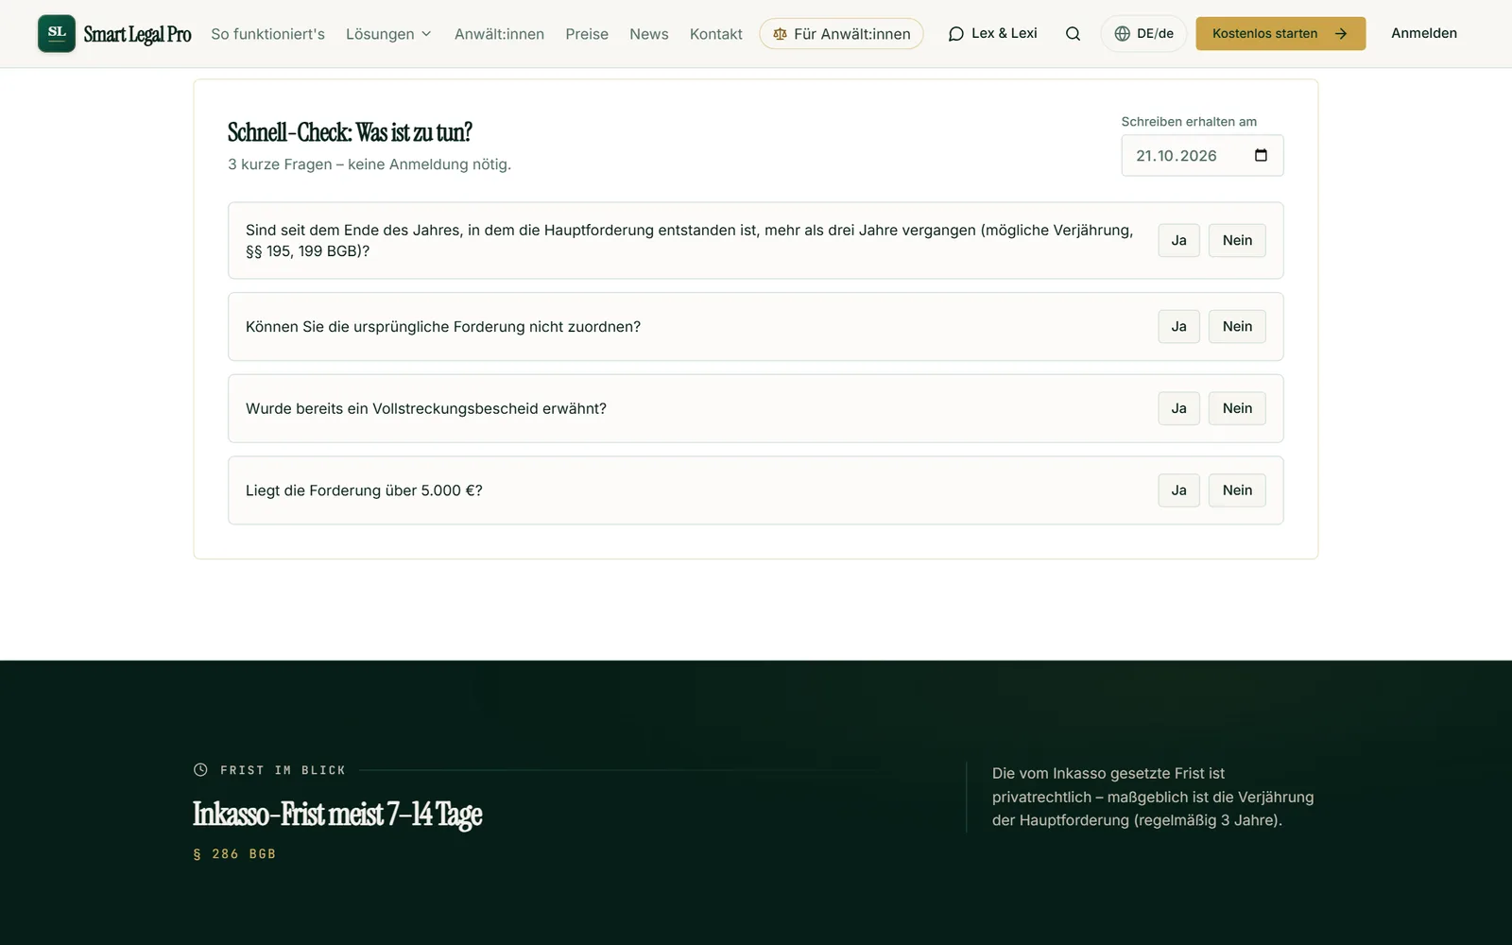The height and width of the screenshot is (945, 1512).
Task: Click the Inkasso-Frist meist 7–14 Tage heading
Action: click(x=337, y=814)
